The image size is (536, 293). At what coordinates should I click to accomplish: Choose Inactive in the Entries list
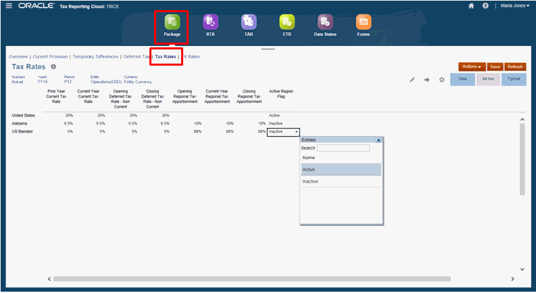pyautogui.click(x=341, y=181)
